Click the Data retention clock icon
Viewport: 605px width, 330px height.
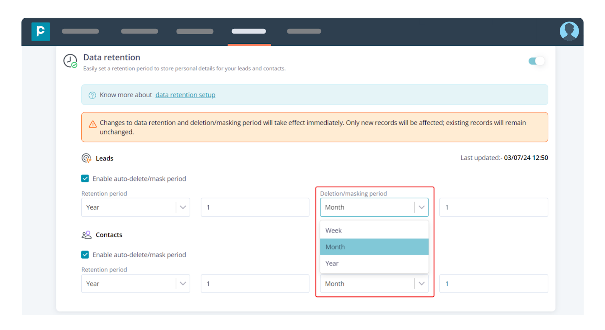coord(70,61)
